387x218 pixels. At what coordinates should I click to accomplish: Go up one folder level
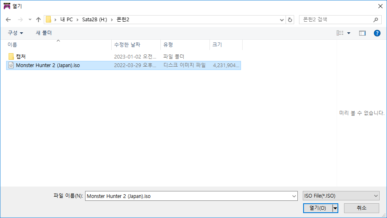pos(38,20)
